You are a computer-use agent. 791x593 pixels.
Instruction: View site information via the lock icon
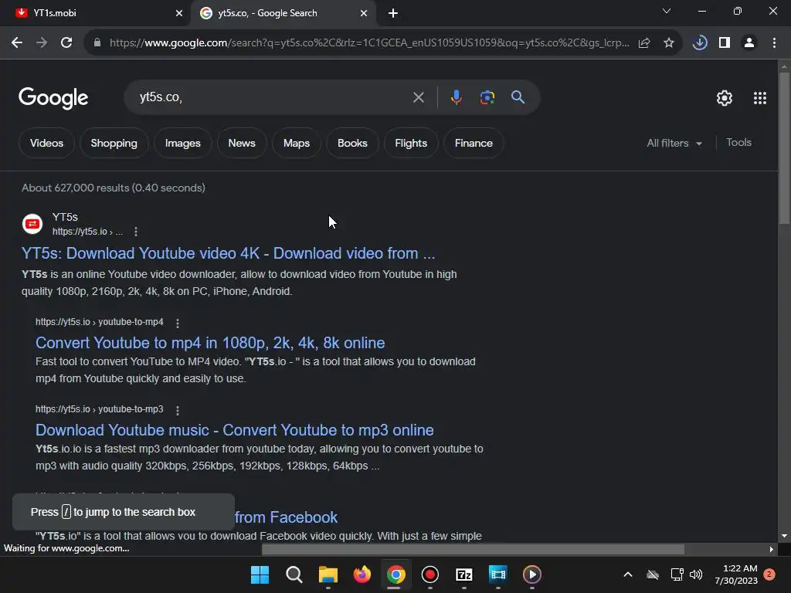point(97,43)
